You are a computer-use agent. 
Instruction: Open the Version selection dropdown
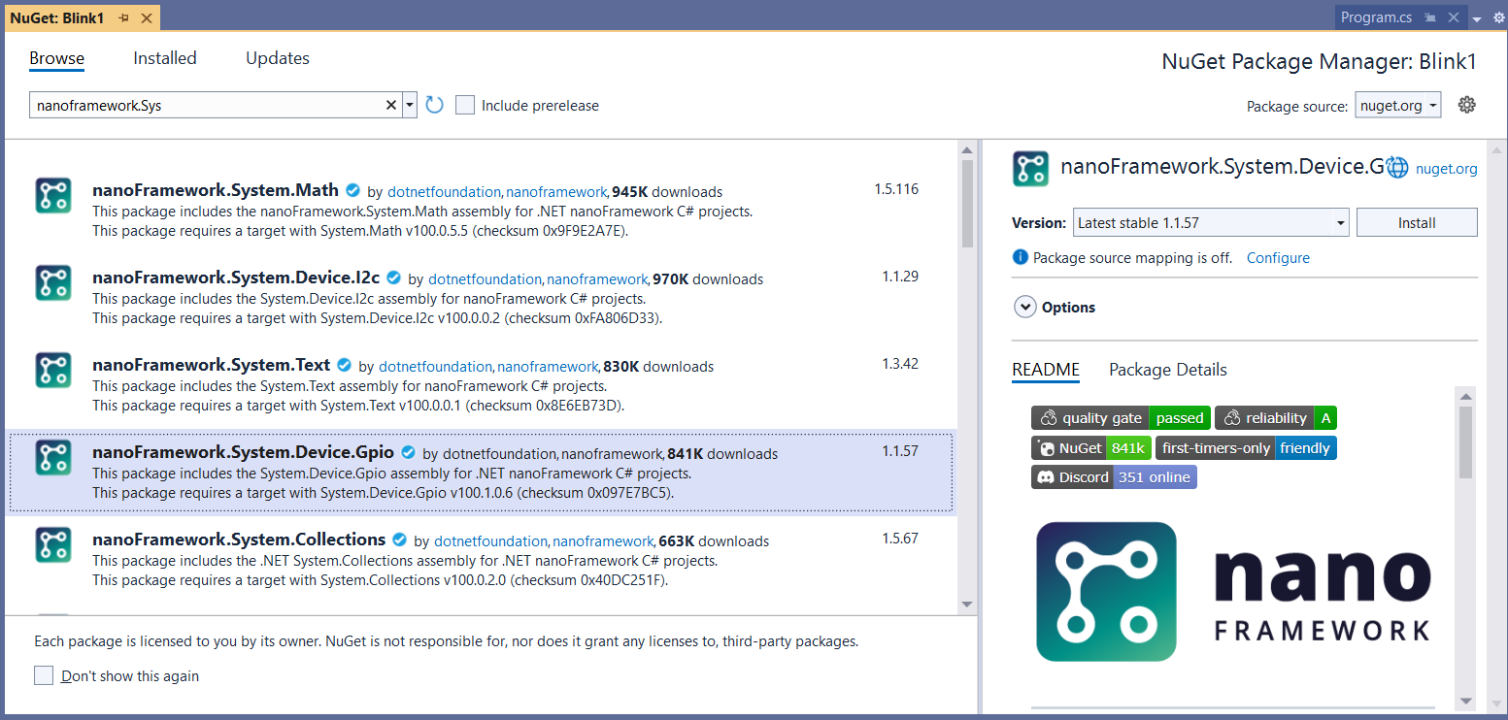click(1210, 222)
